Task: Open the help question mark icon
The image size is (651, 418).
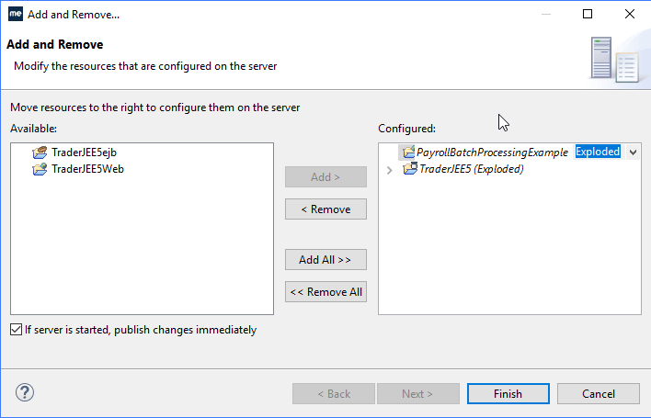Action: (x=26, y=393)
